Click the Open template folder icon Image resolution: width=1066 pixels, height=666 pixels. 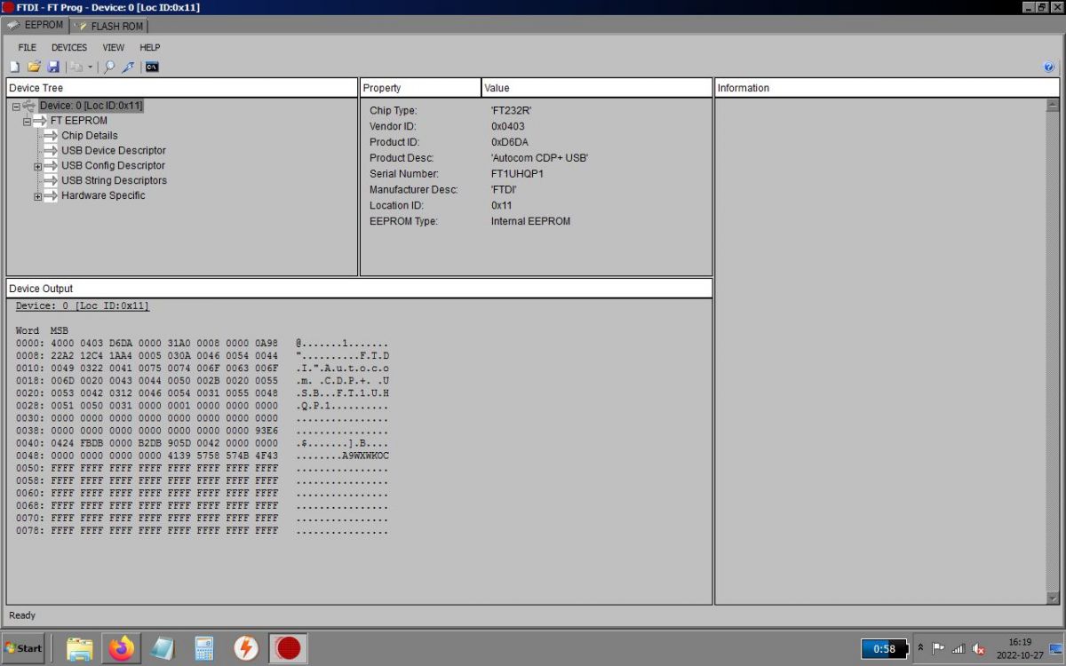click(34, 67)
